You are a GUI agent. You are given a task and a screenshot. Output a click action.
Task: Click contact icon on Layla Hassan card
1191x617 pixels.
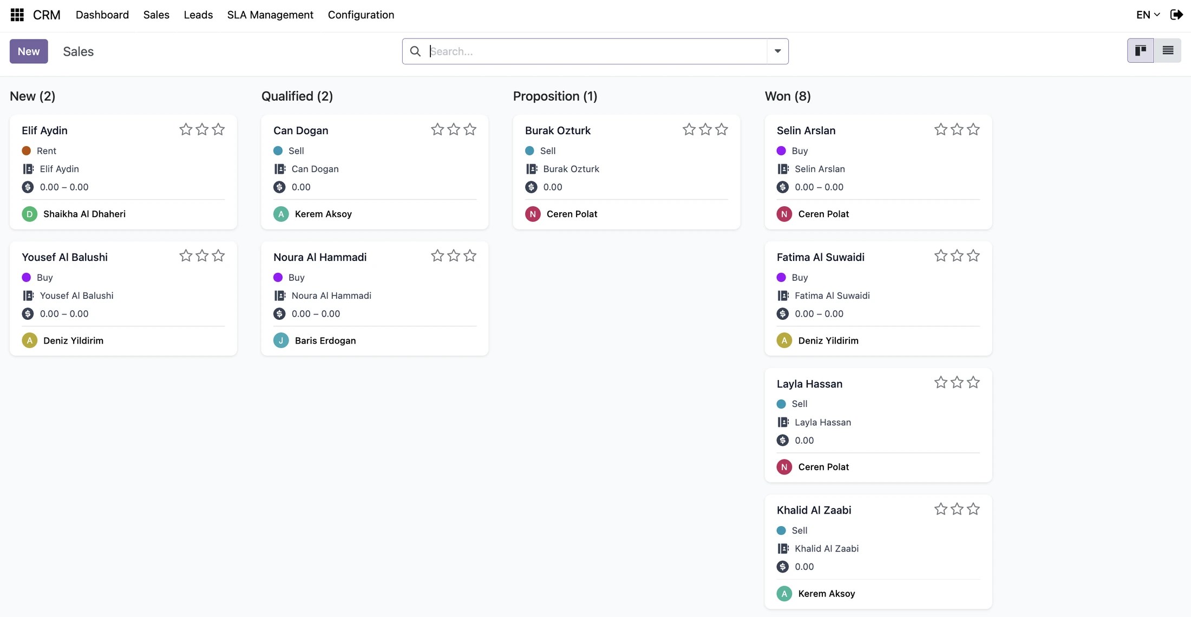[783, 422]
